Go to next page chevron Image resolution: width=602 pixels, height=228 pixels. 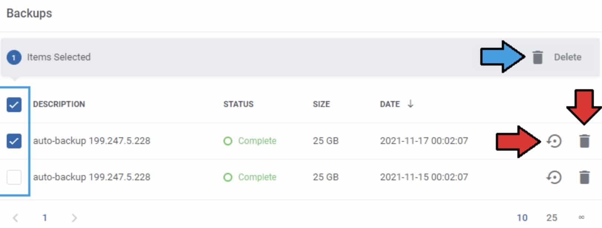74,218
